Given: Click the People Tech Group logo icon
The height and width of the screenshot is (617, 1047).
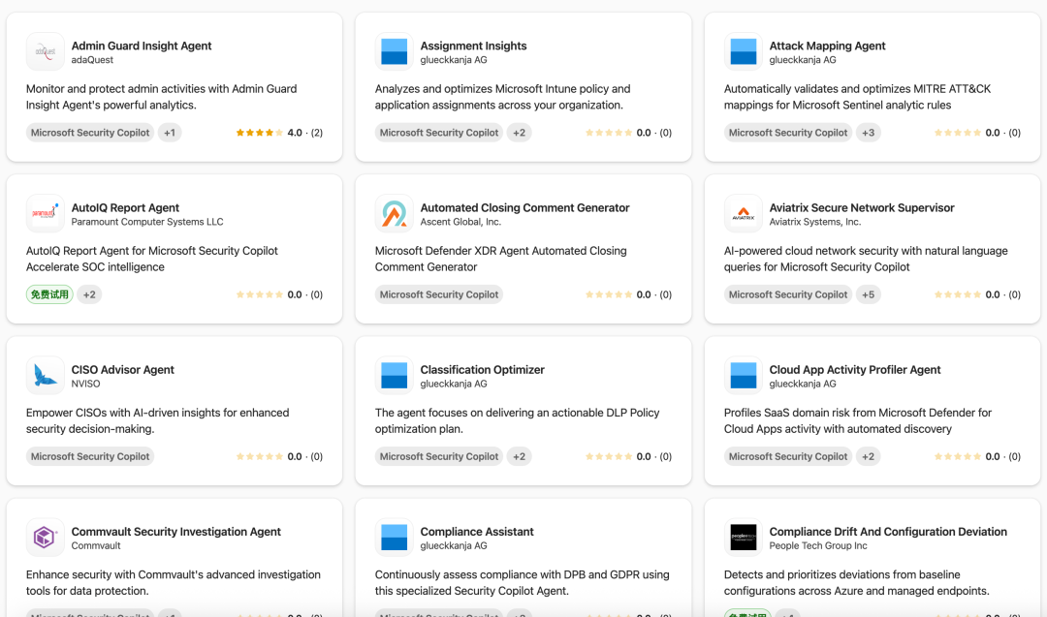Looking at the screenshot, I should (743, 538).
